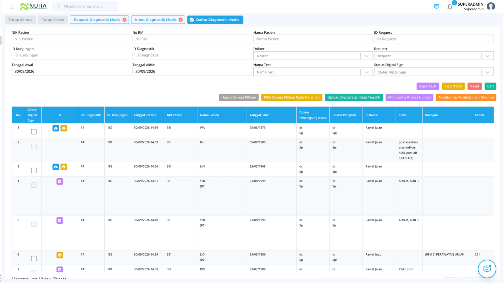
Task: Click the disabled checkbox in row 2
Action: click(34, 146)
